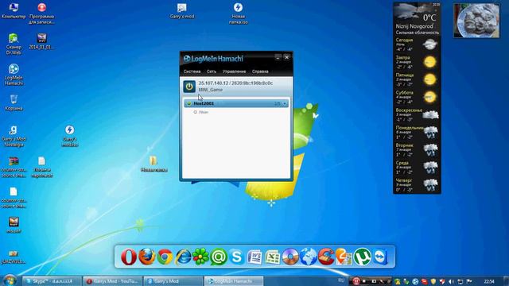Open Skype from the dock
Screen dimensions: 509x286
tap(236, 257)
